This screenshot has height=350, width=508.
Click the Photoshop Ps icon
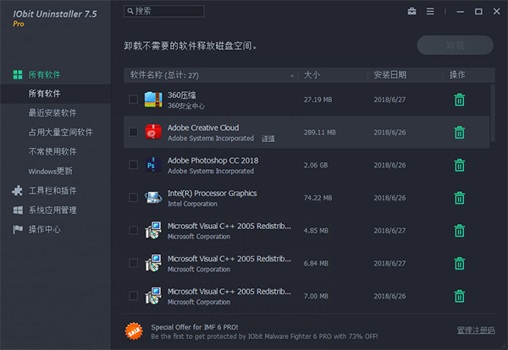(x=153, y=165)
